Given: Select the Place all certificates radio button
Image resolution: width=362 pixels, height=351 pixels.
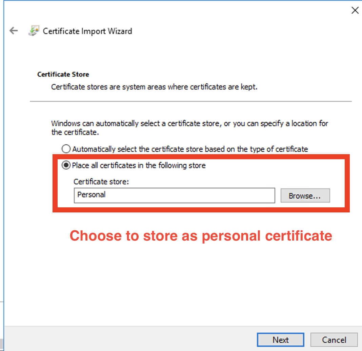Looking at the screenshot, I should tap(66, 166).
